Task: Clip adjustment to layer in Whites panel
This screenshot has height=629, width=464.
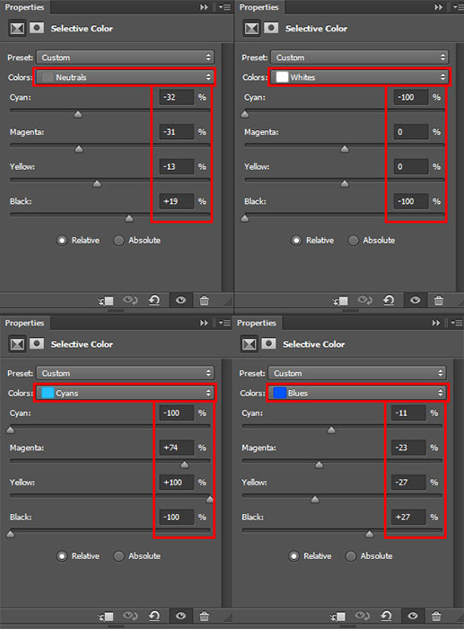Action: click(340, 300)
